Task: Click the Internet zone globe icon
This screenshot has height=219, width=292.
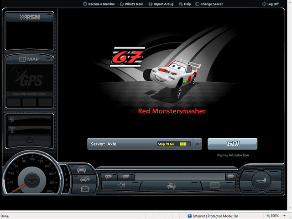Action: (x=190, y=216)
